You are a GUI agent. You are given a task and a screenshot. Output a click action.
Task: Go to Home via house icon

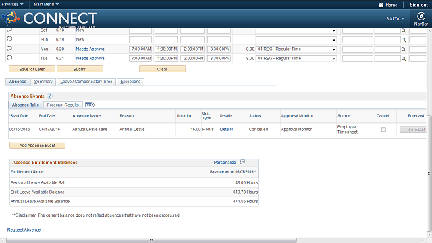(x=381, y=5)
